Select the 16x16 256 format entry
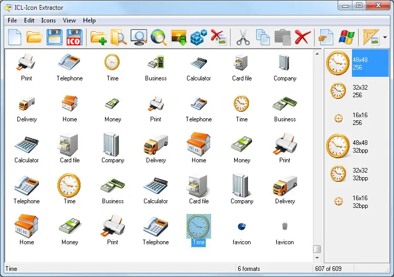This screenshot has width=394, height=277. (357, 119)
